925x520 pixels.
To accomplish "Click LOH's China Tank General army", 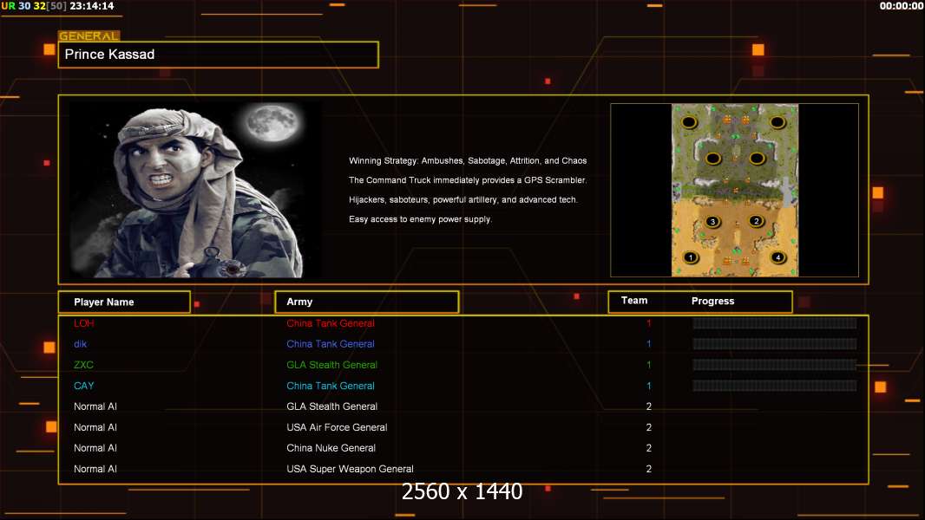I will (331, 323).
